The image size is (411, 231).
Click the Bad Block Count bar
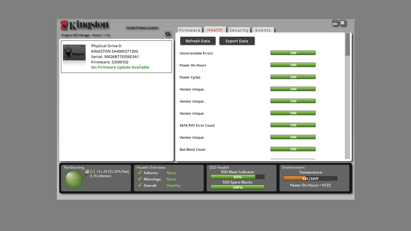point(293,149)
